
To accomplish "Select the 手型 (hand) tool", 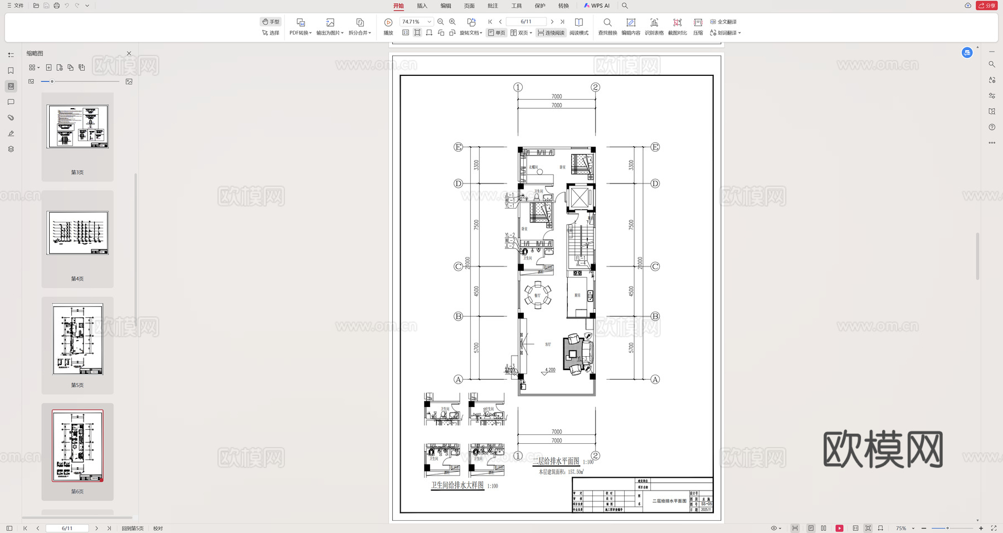I will tap(270, 21).
